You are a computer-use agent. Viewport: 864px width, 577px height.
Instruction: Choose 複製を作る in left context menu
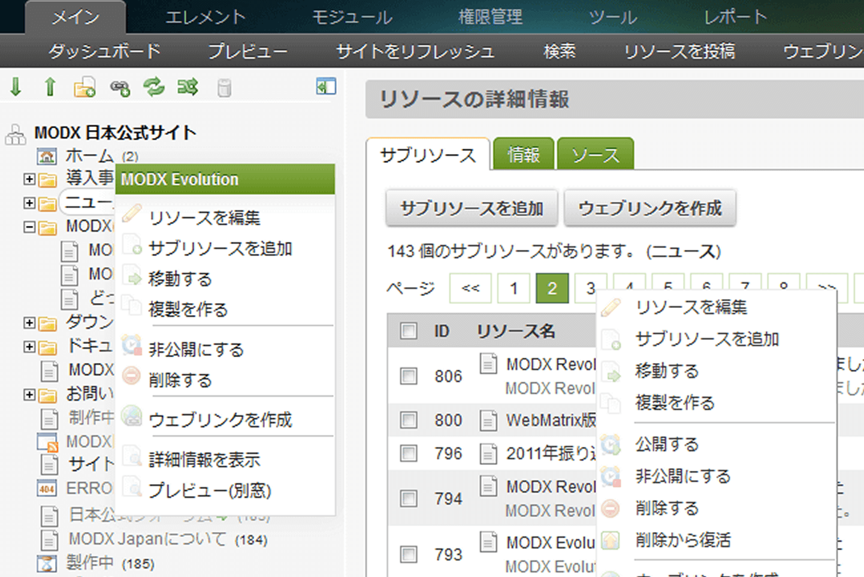click(188, 309)
